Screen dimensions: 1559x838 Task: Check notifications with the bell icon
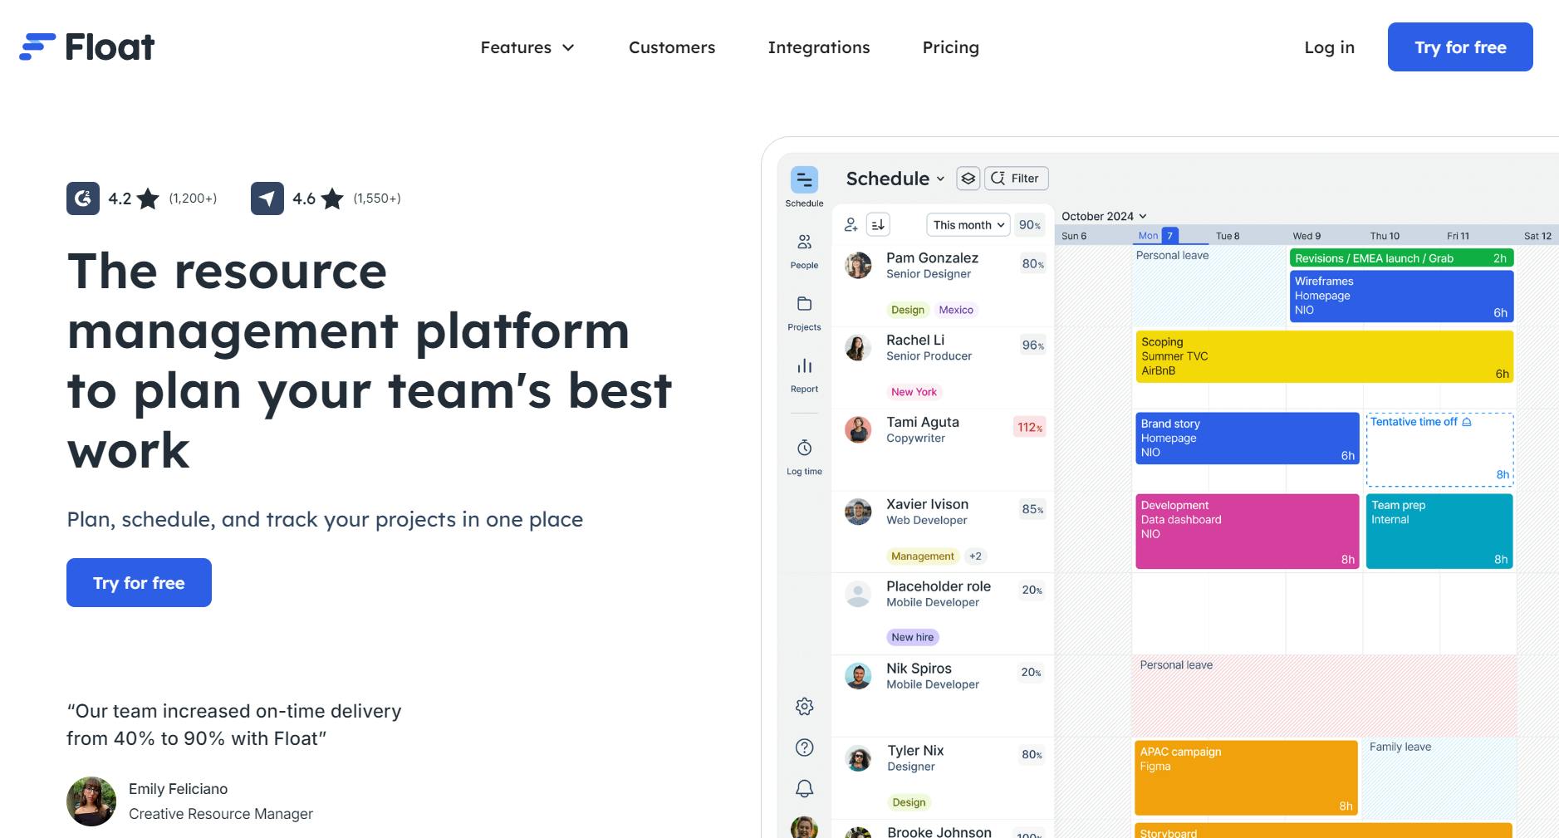pyautogui.click(x=804, y=788)
